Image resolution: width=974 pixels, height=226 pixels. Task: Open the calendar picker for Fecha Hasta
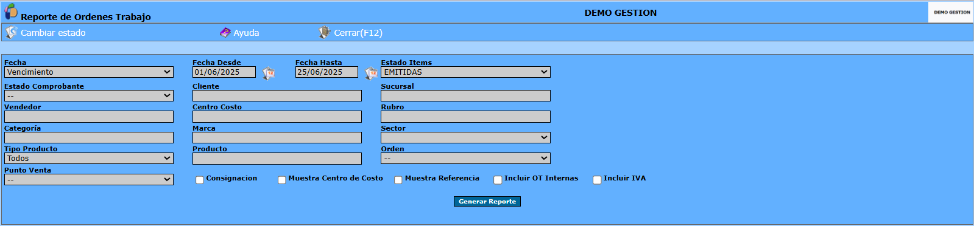[371, 73]
